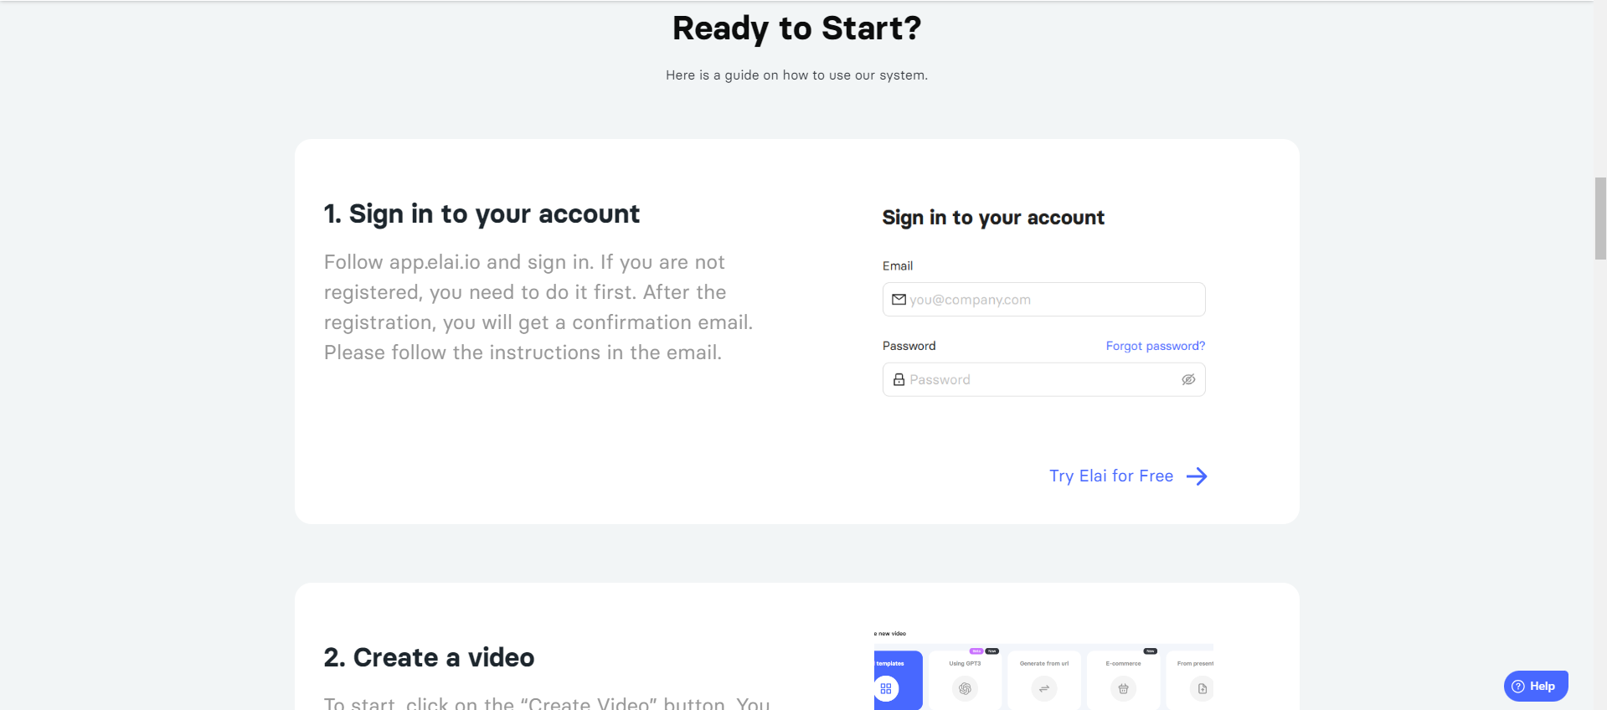Image resolution: width=1607 pixels, height=710 pixels.
Task: Click the E-commerce basket icon
Action: pyautogui.click(x=1123, y=688)
